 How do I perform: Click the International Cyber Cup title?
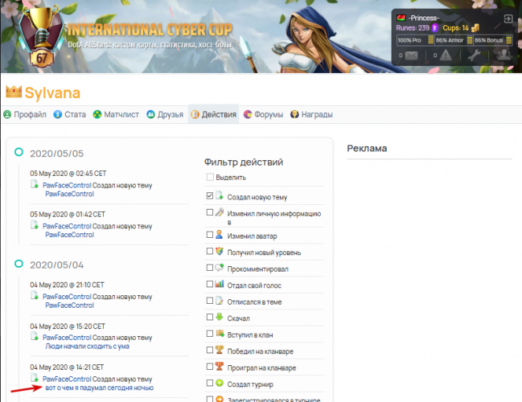click(150, 30)
